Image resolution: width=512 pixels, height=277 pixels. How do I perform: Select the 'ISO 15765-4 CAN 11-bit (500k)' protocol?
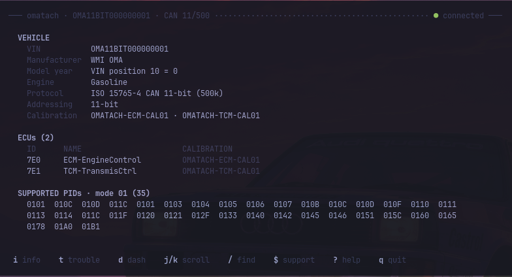point(157,93)
